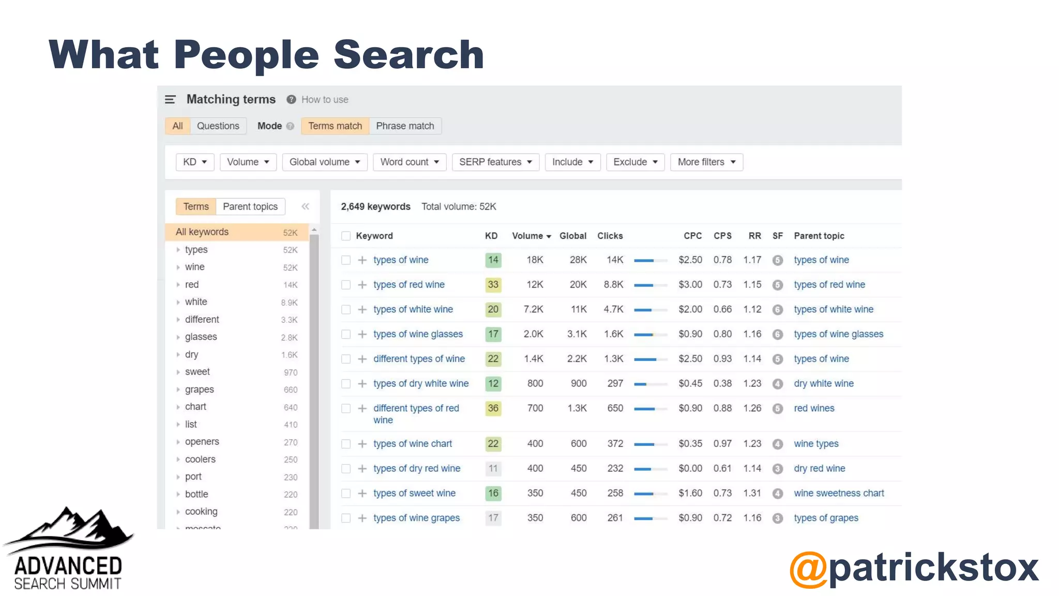Select the 'cooking' term in sidebar
The image size is (1059, 596).
(x=201, y=512)
